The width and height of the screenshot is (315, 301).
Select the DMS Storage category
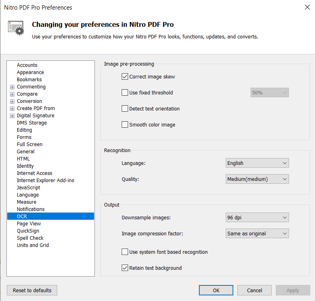[x=32, y=123]
